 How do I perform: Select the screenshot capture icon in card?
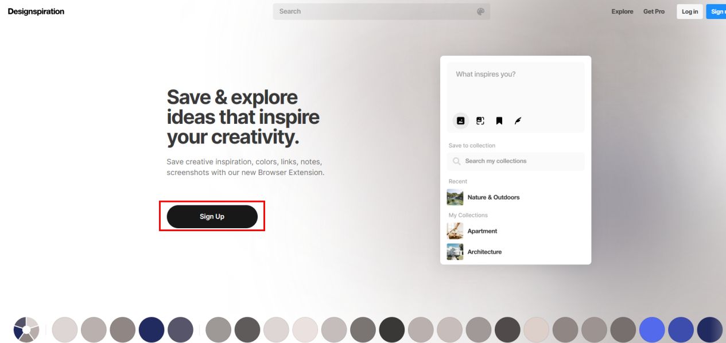[480, 120]
